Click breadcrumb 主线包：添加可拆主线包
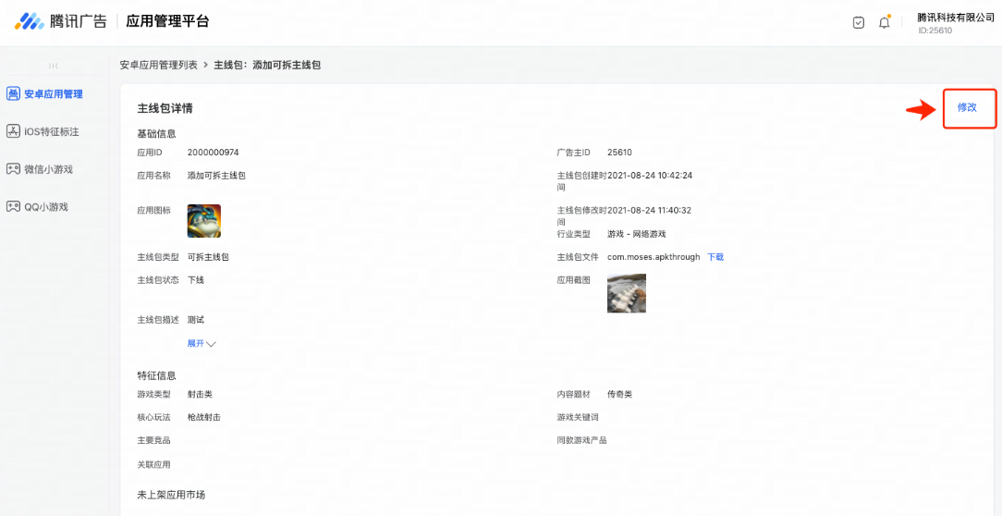The image size is (1002, 516). pos(267,65)
